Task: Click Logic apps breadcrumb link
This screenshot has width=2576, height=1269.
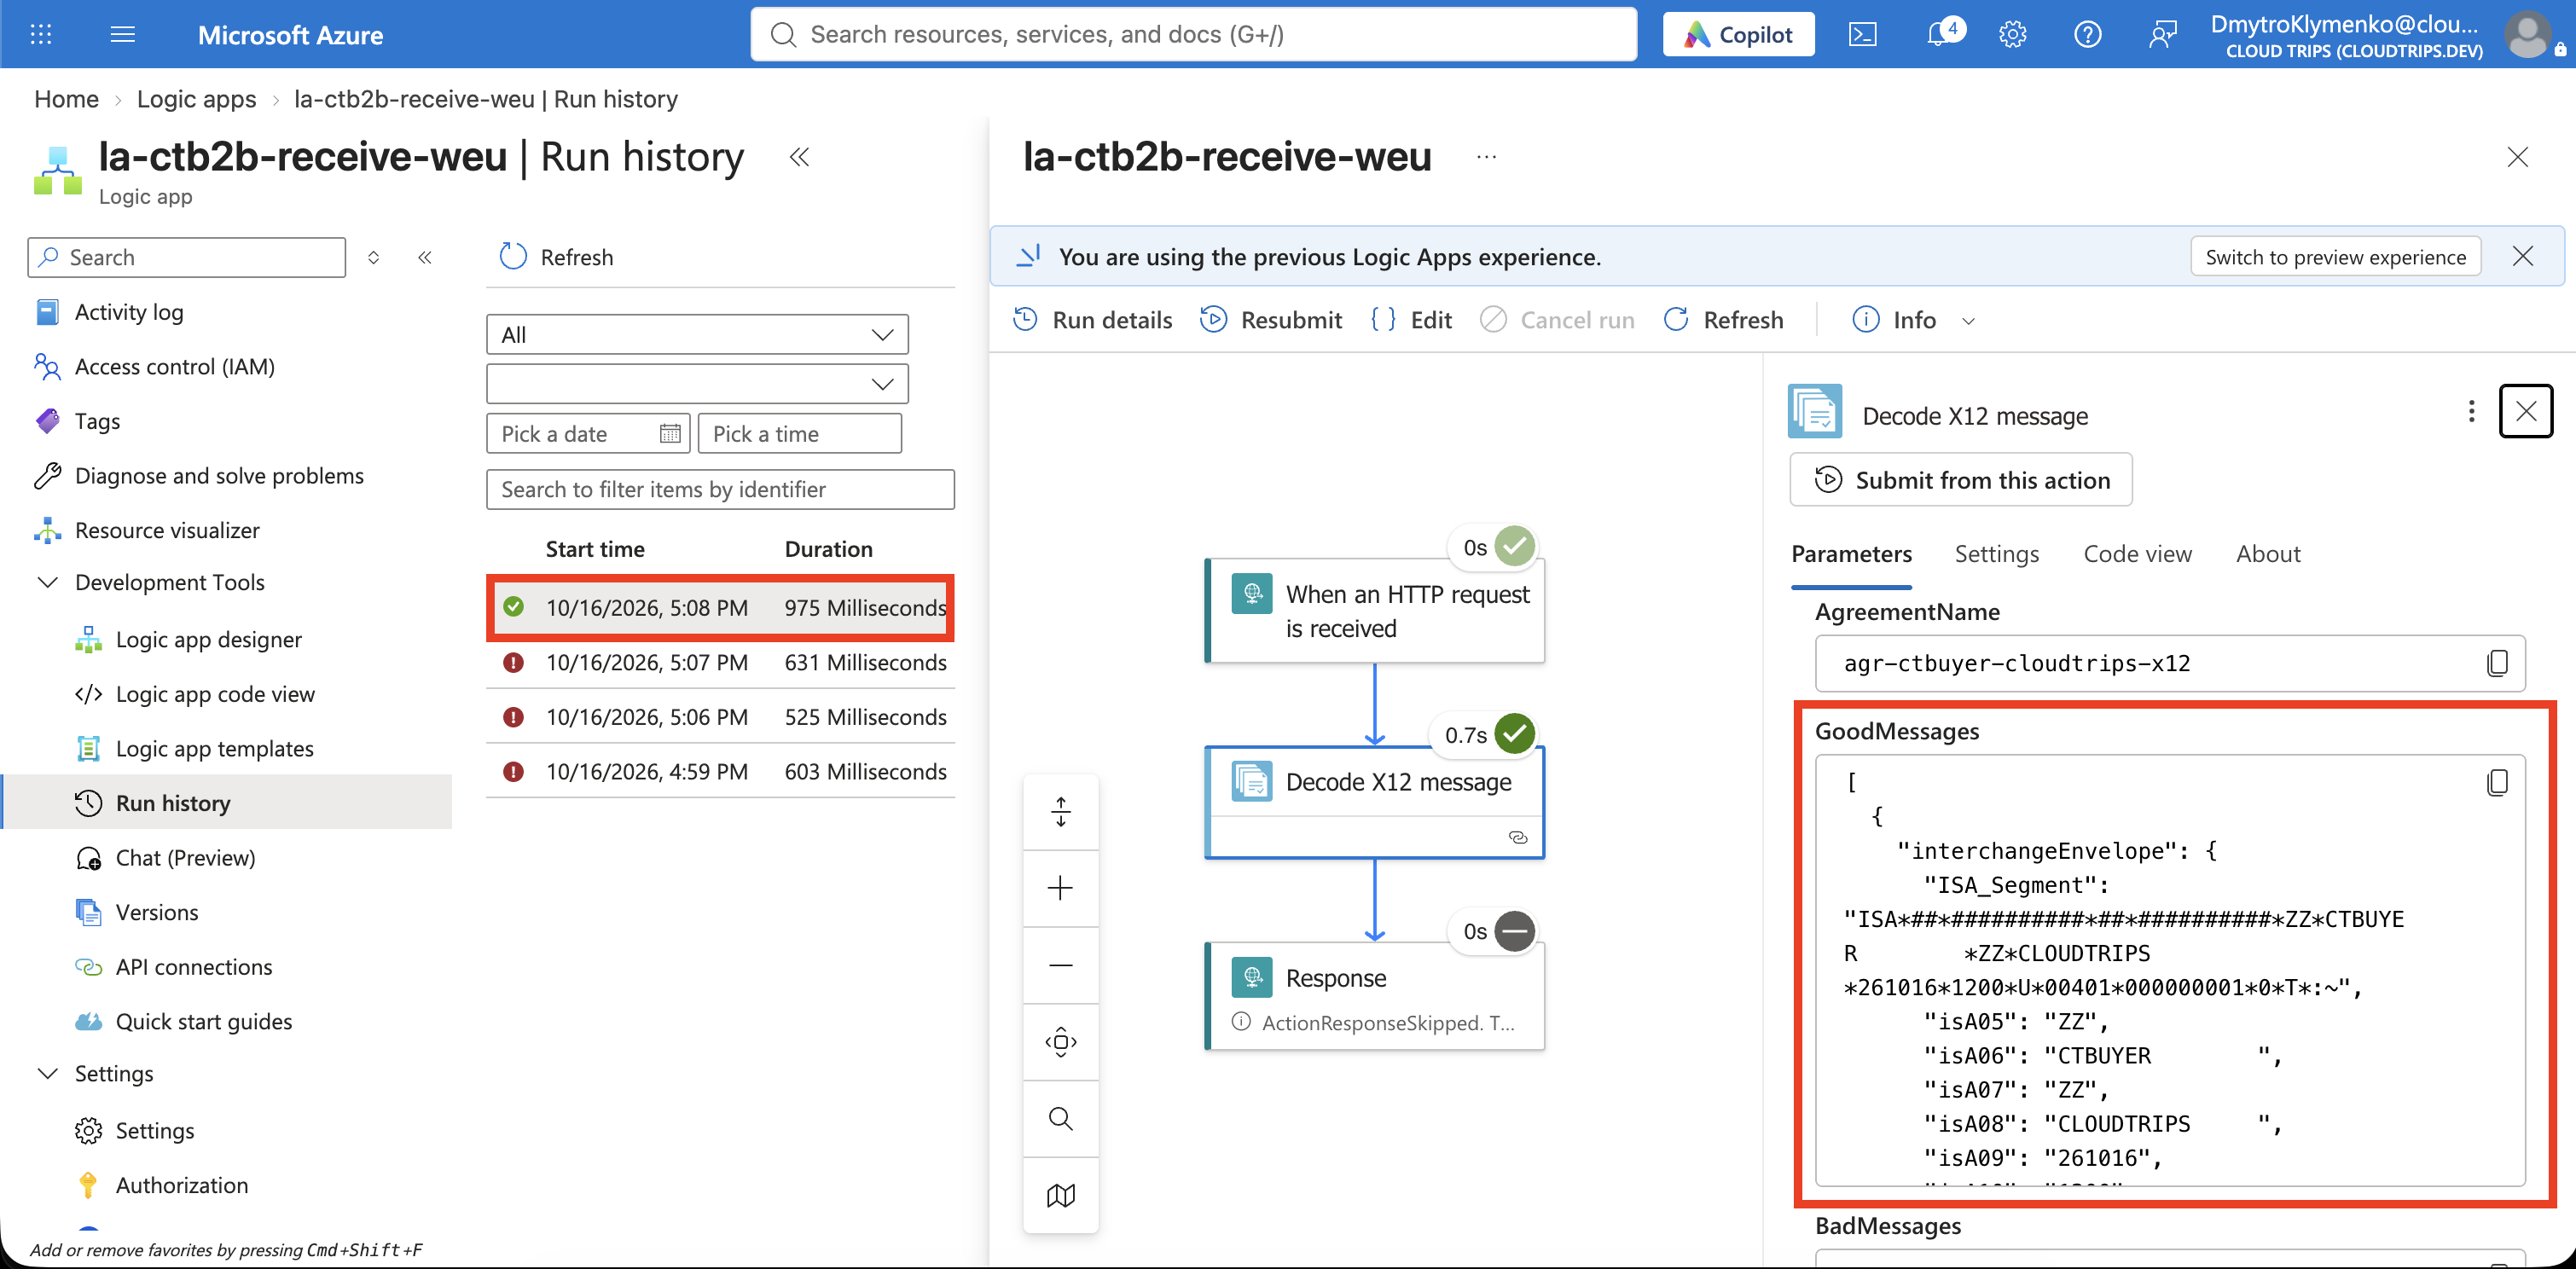Action: point(196,99)
